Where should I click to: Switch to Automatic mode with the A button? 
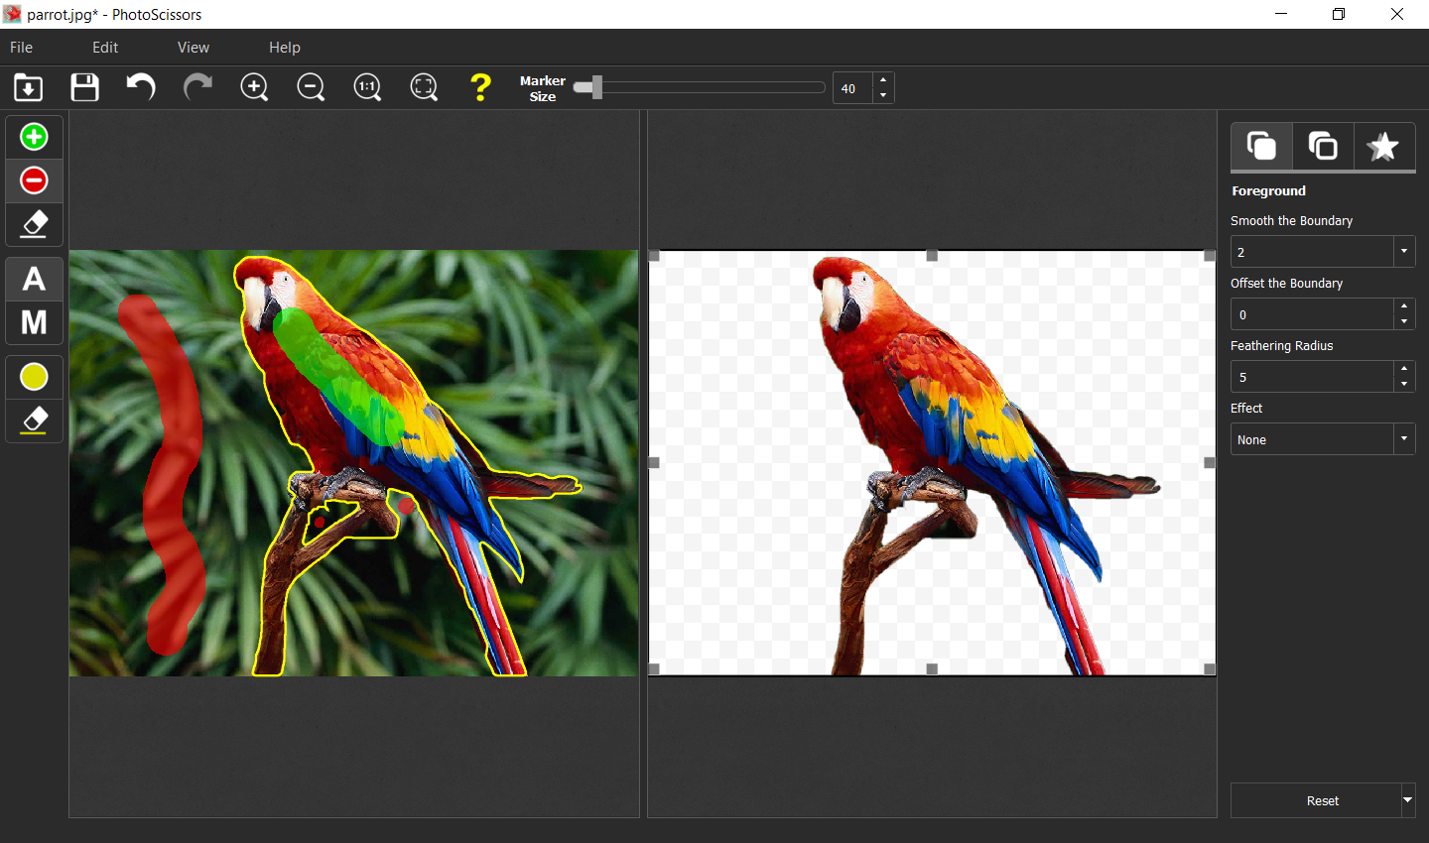click(34, 279)
